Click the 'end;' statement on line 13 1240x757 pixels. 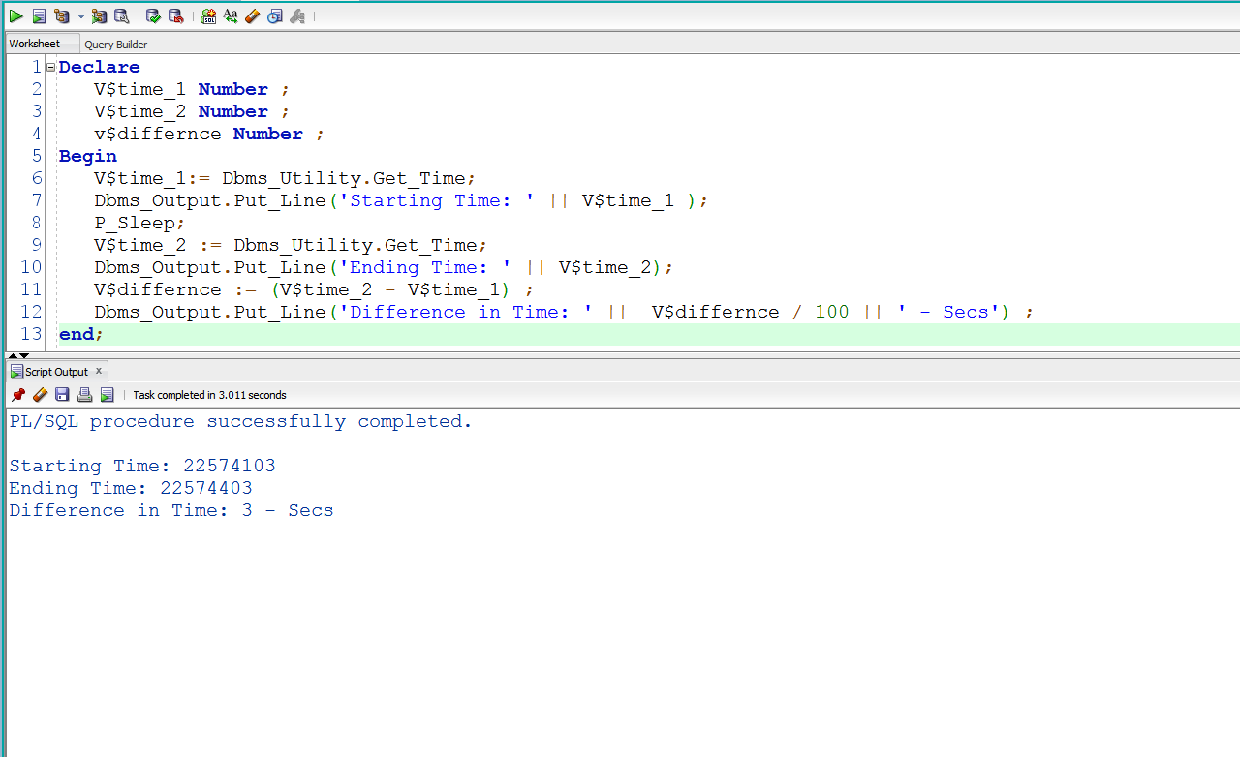pyautogui.click(x=81, y=334)
